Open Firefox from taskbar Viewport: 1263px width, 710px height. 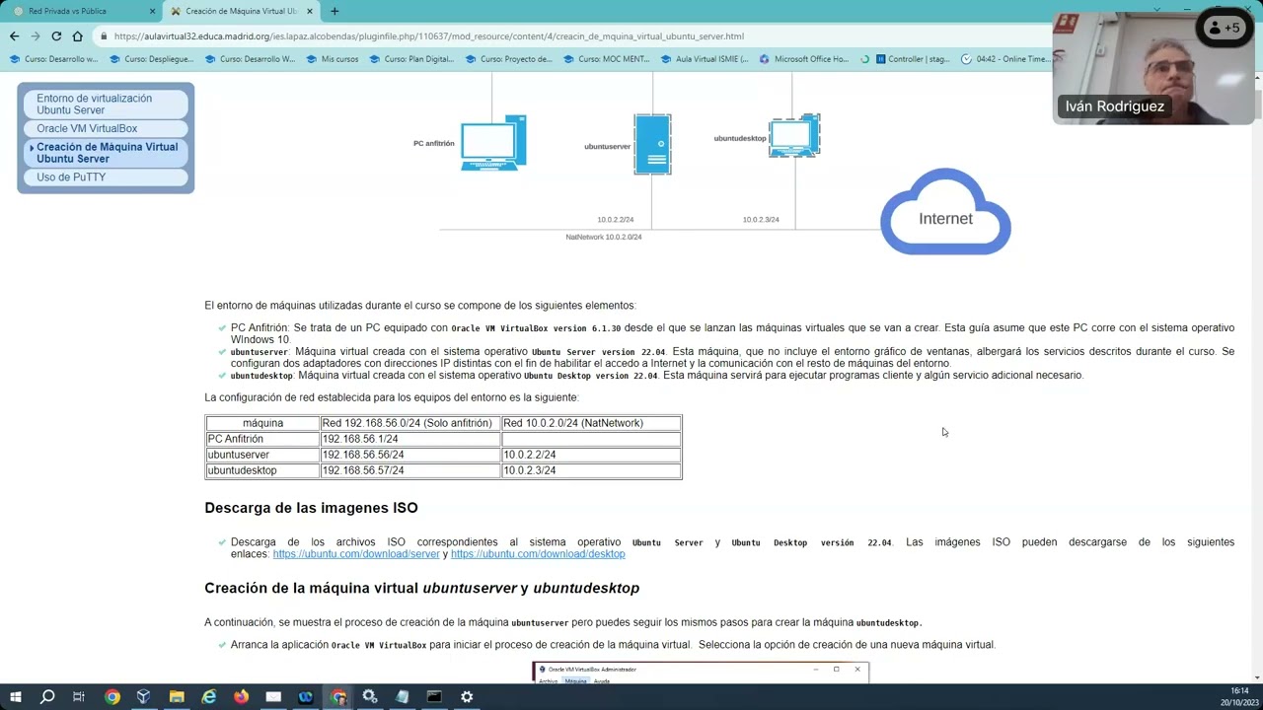coord(241,697)
